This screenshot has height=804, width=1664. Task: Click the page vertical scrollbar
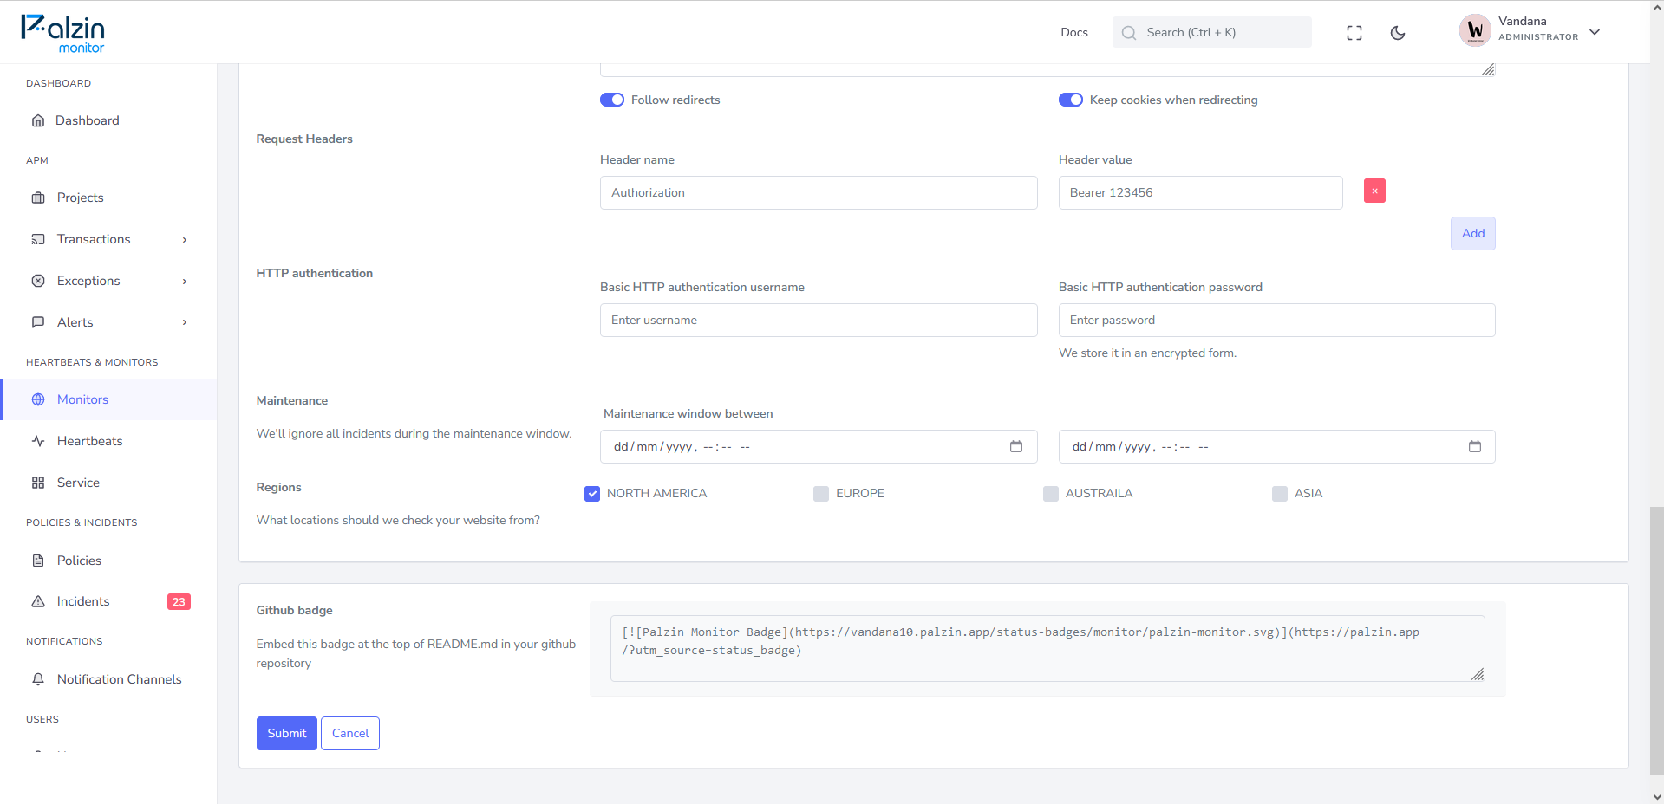tap(1656, 640)
